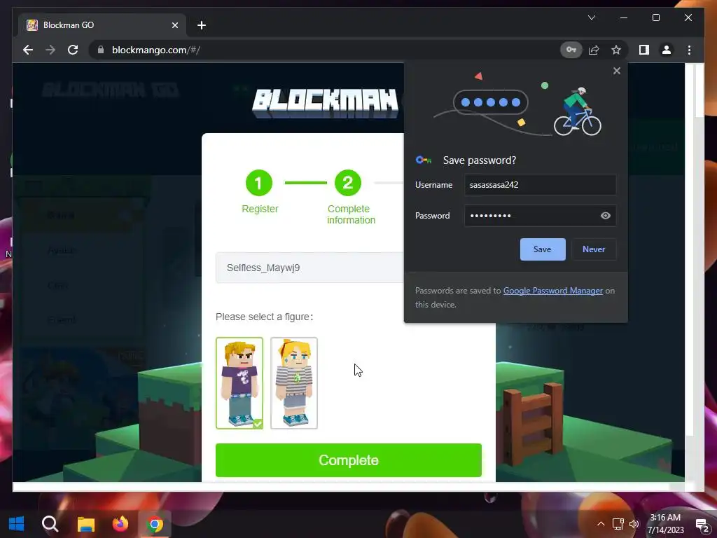Open a new browser tab
Screen dimensions: 717x538
202,25
